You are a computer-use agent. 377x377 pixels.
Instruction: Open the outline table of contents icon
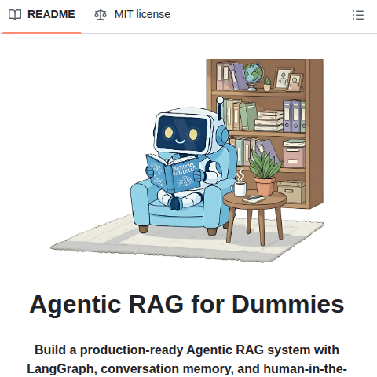click(x=358, y=15)
